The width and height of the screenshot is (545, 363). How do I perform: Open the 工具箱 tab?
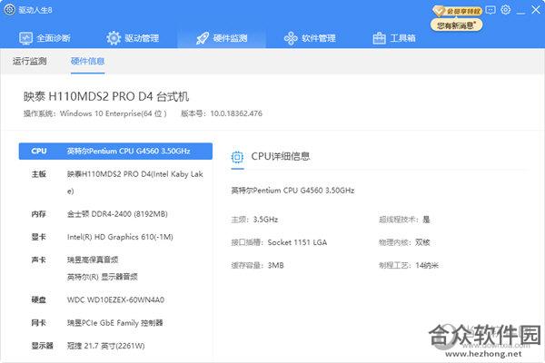click(x=394, y=38)
